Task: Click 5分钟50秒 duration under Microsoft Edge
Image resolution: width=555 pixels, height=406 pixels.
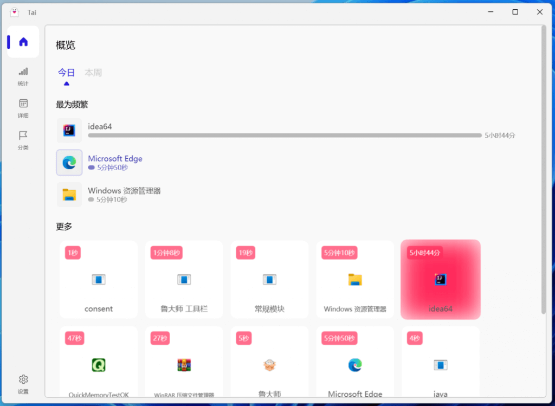Action: pos(113,168)
